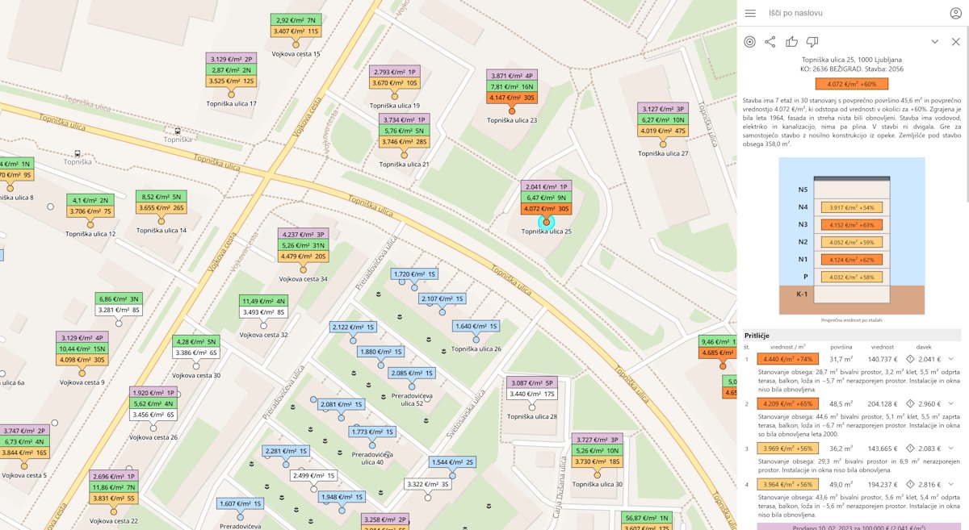Screen dimensions: 969x530
Task: Click floor N2 value 4.052 €/m² +59%
Action: coord(852,242)
